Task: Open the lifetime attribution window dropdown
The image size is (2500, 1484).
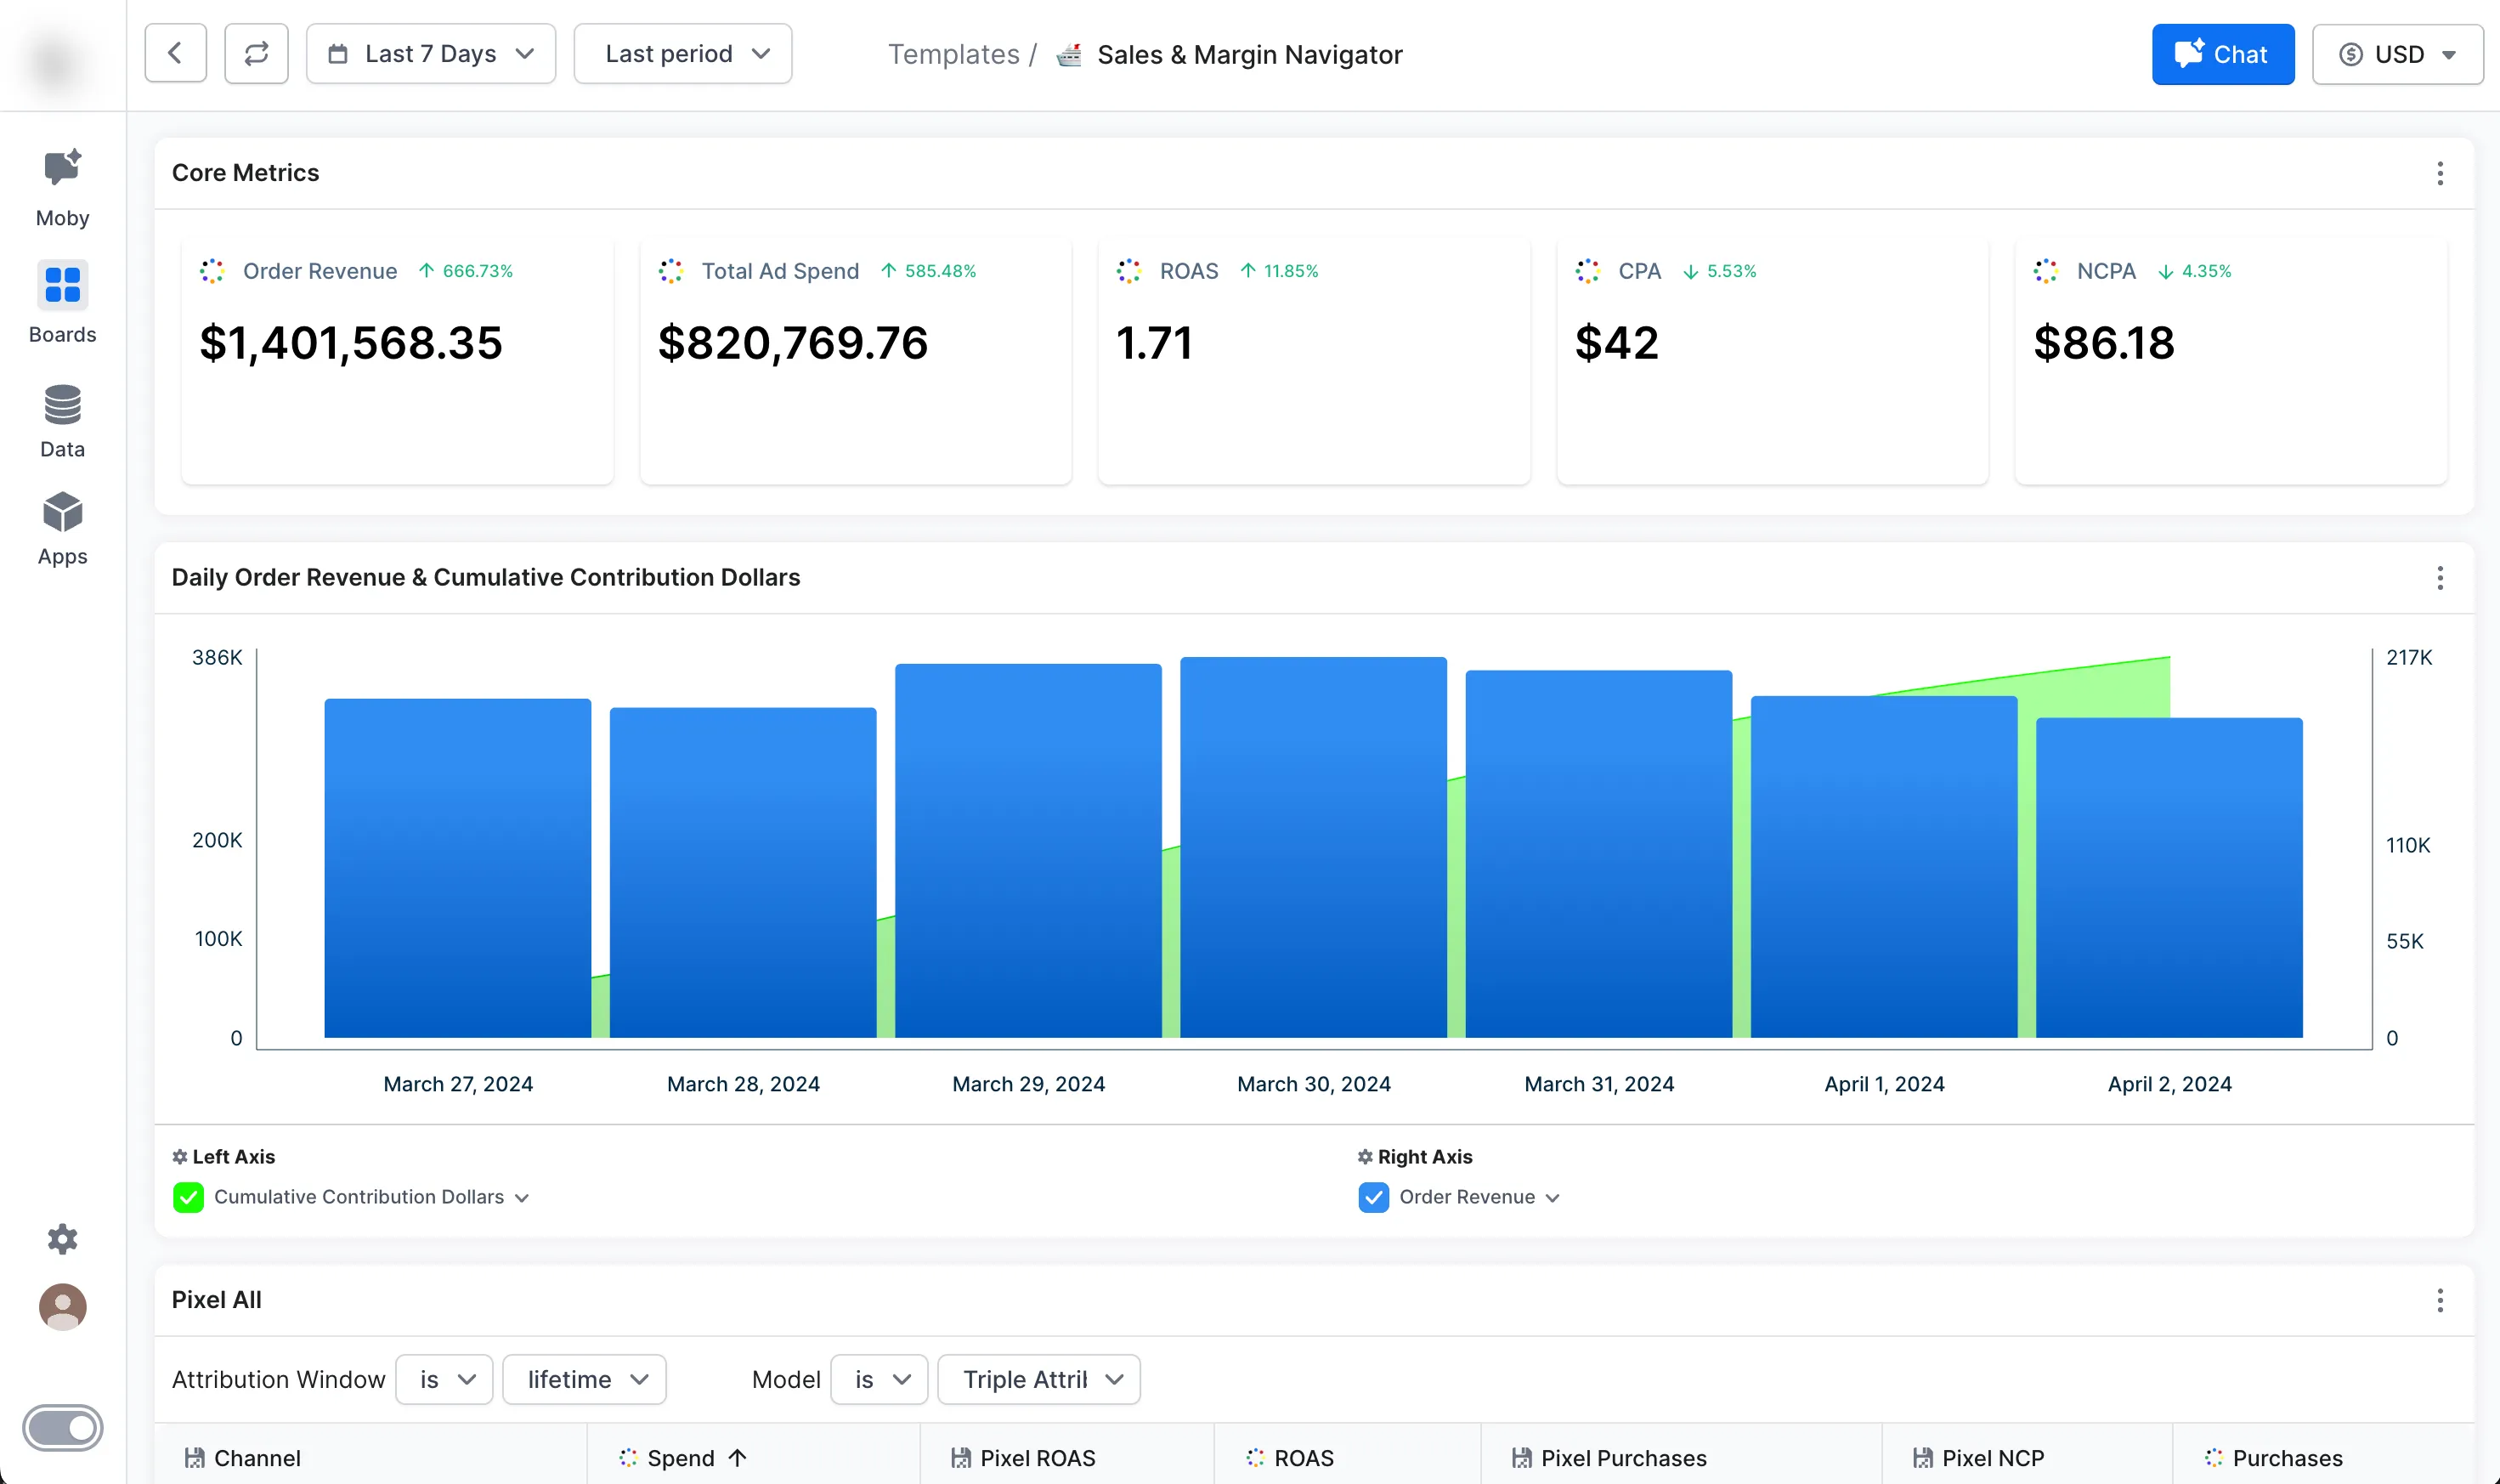Action: 584,1379
